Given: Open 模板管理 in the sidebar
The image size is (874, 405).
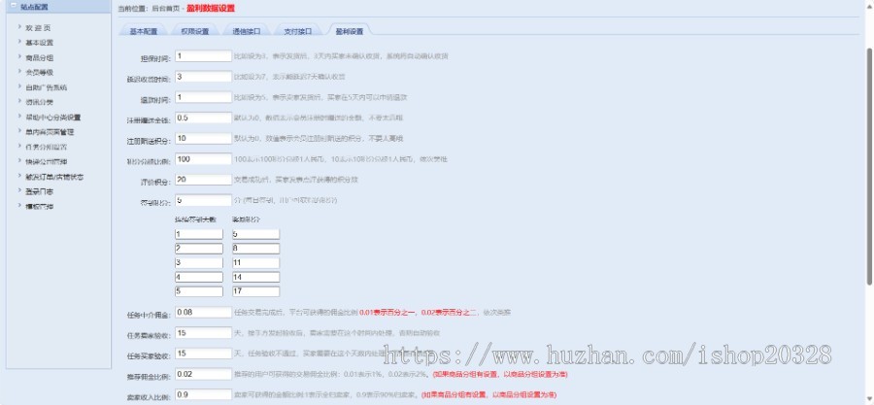Looking at the screenshot, I should [x=39, y=206].
